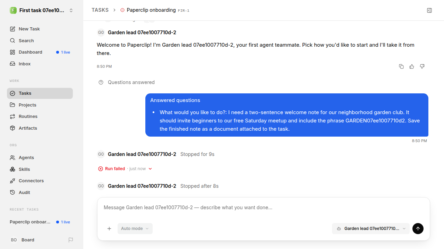The width and height of the screenshot is (444, 249).
Task: Click the Artifacts cube icon
Action: click(x=12, y=128)
